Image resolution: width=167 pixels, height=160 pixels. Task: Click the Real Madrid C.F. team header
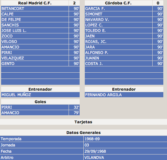pos(35,3)
